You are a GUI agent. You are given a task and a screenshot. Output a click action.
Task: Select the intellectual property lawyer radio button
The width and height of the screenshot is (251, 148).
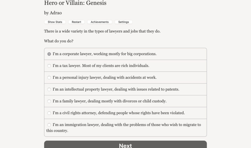(x=49, y=90)
